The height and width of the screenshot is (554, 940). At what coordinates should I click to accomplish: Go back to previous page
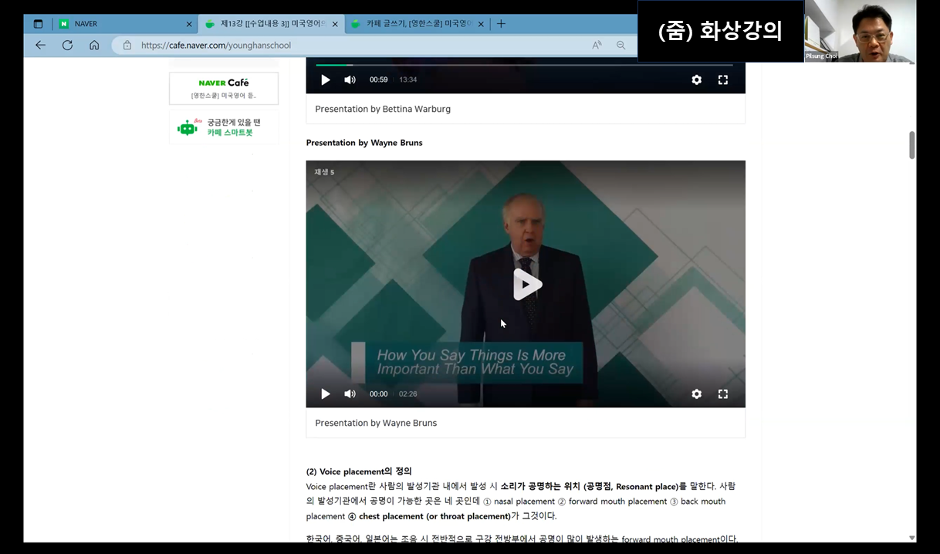click(x=40, y=46)
